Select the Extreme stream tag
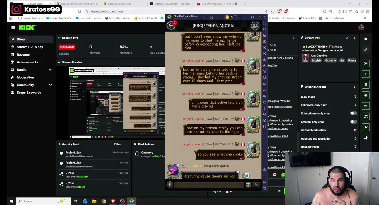This screenshot has height=205, width=379. (331, 60)
